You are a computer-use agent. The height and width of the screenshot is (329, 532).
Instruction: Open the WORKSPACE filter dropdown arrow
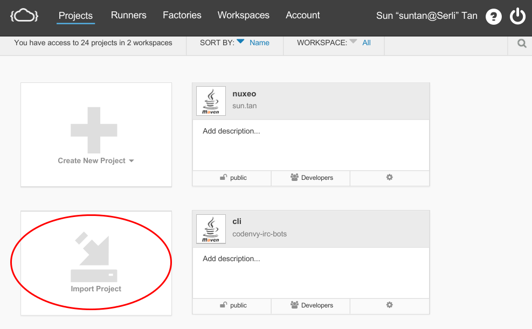[353, 41]
